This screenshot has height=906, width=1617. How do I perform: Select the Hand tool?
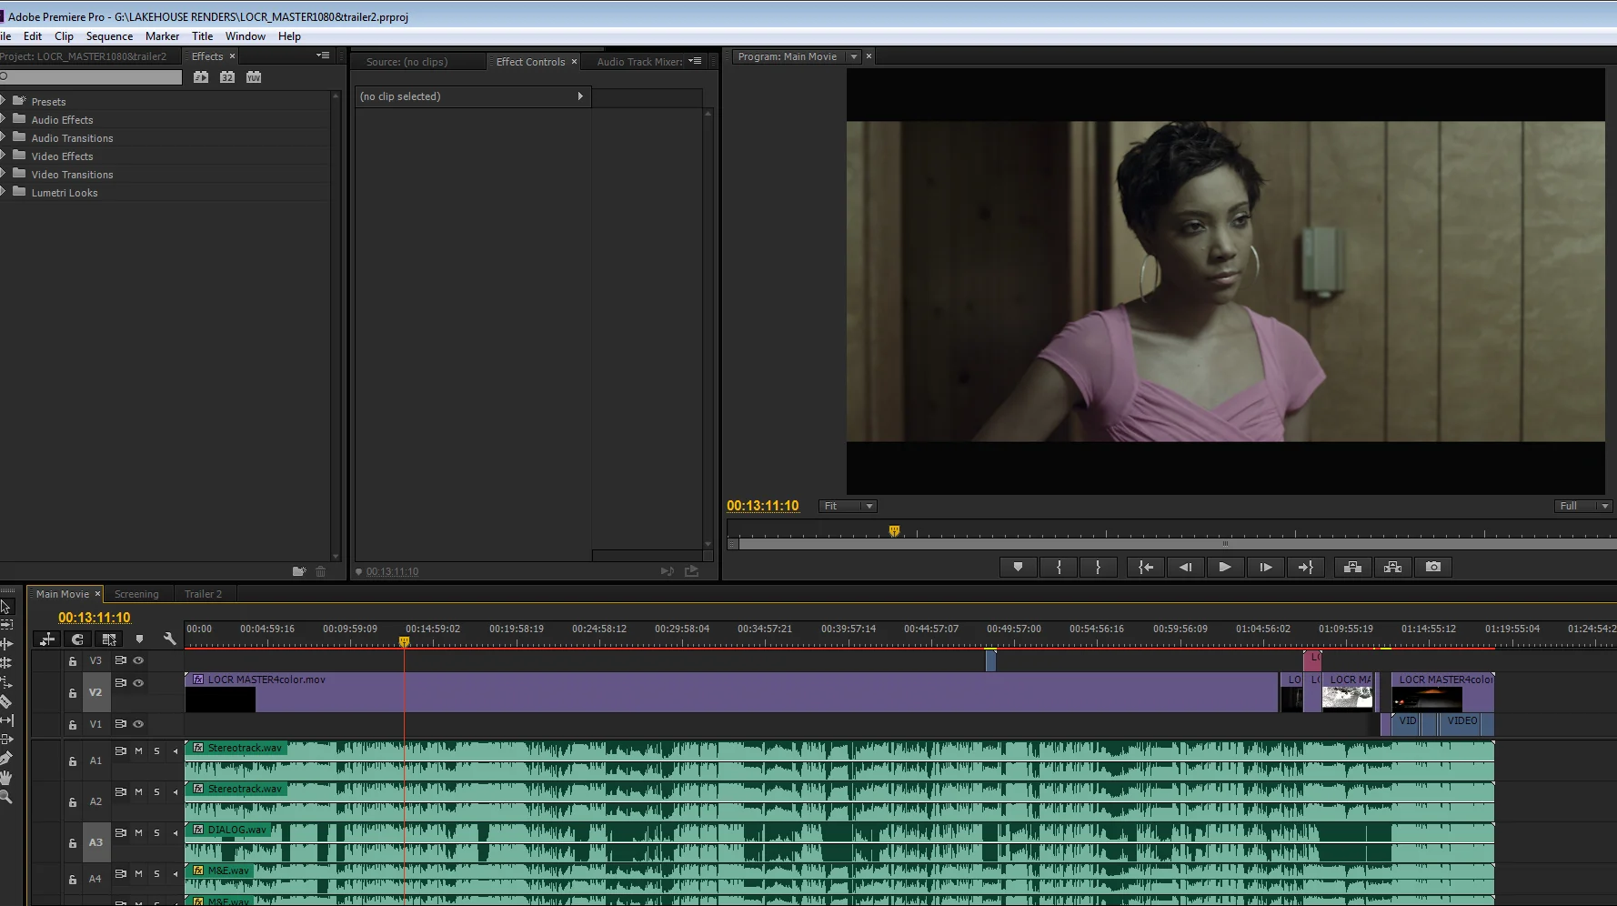pos(5,778)
